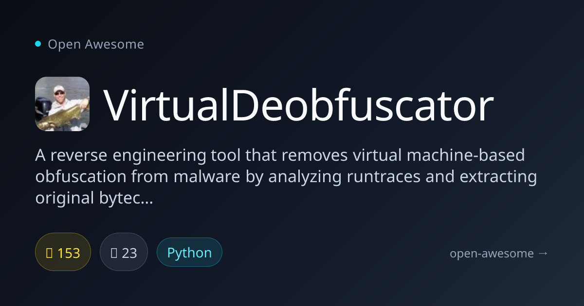
Task: Click the Open Awesome site label
Action: (x=96, y=44)
